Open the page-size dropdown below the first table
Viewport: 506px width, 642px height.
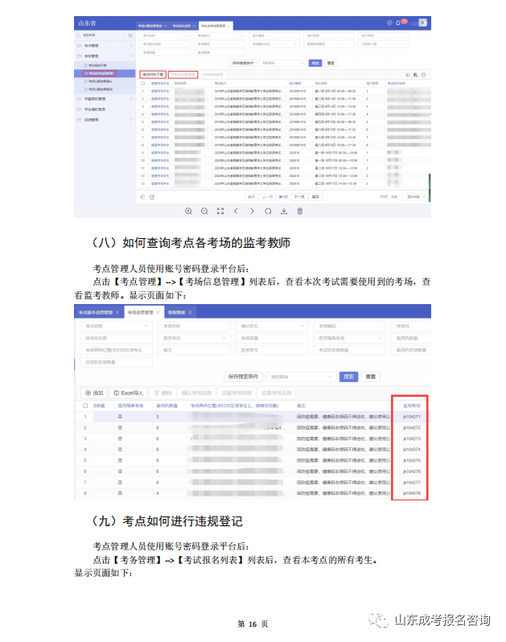[415, 197]
